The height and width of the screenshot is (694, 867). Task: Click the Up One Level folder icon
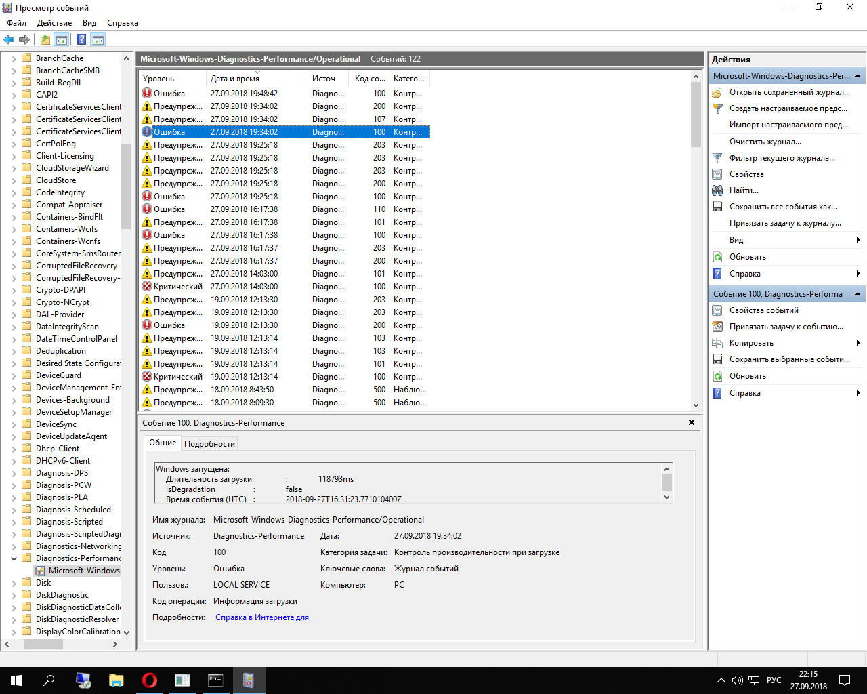coord(45,39)
